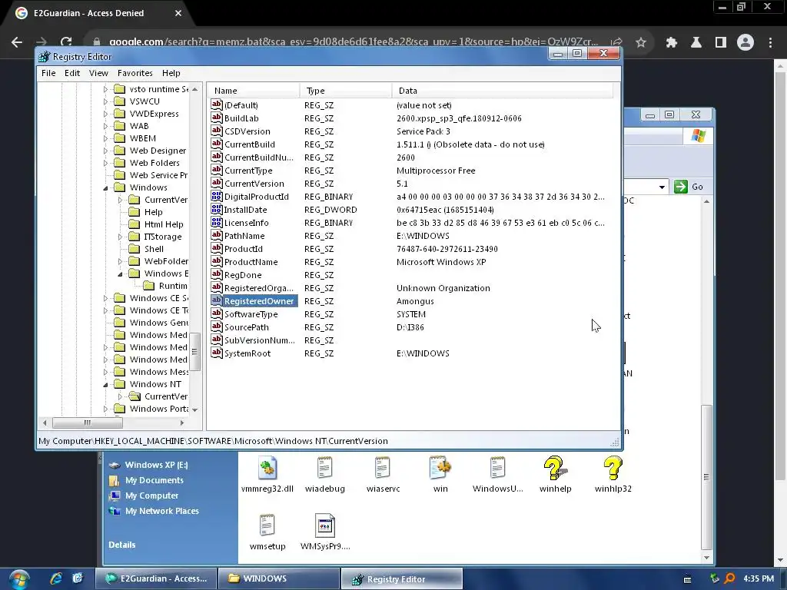
Task: Open My Network Places link
Action: pos(162,511)
